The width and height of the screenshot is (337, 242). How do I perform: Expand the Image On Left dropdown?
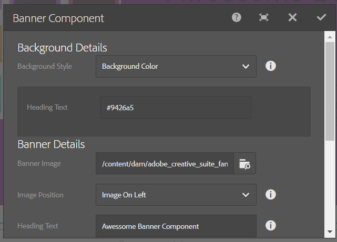(176, 195)
